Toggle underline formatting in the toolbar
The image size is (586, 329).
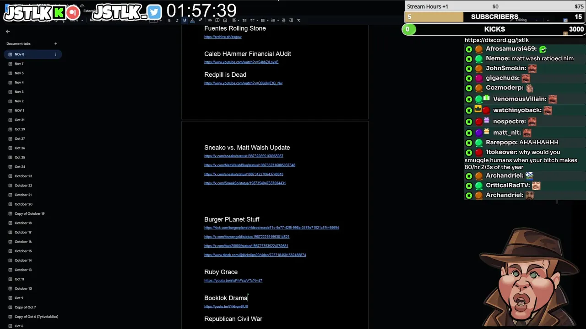point(184,20)
